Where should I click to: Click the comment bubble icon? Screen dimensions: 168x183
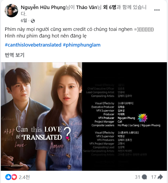tap(144, 177)
